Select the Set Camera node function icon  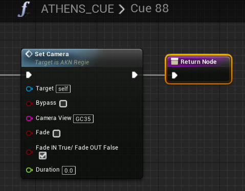[x=29, y=54]
